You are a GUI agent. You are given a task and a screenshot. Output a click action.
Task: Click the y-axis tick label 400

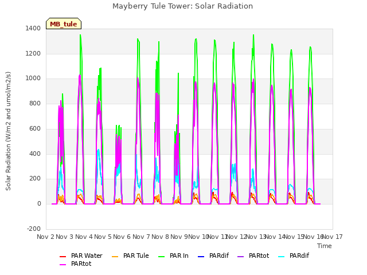(35, 154)
